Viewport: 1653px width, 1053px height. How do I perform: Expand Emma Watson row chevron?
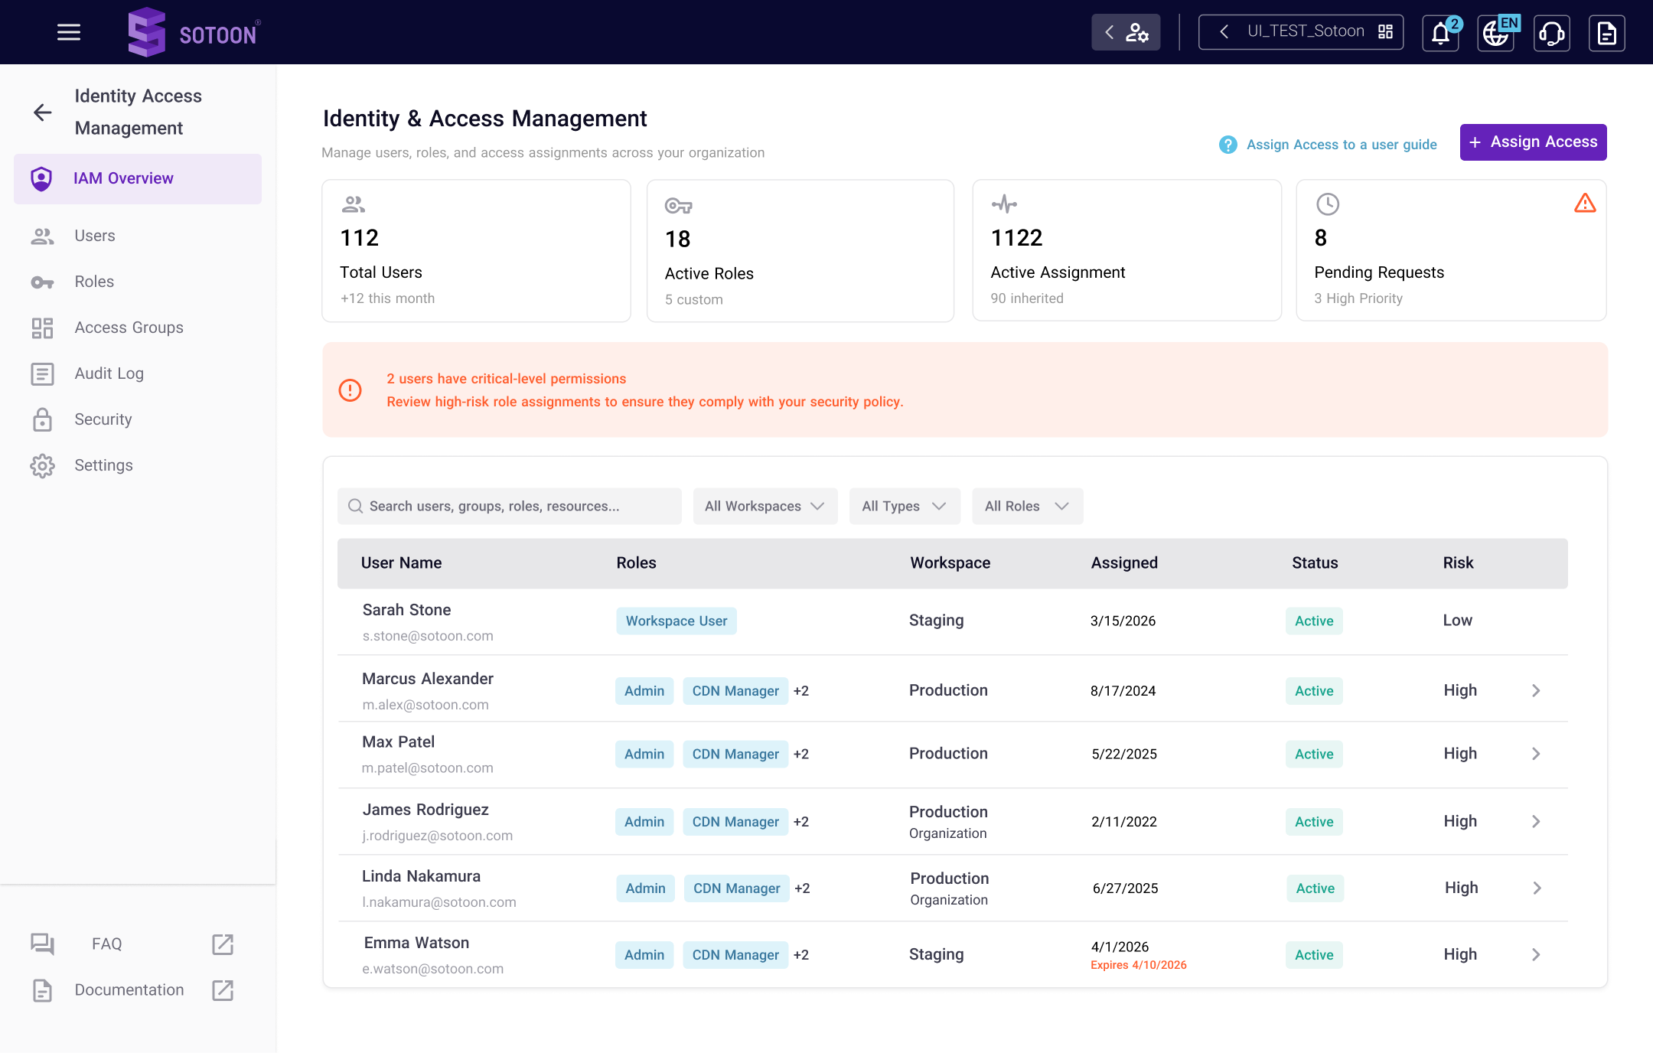point(1536,954)
